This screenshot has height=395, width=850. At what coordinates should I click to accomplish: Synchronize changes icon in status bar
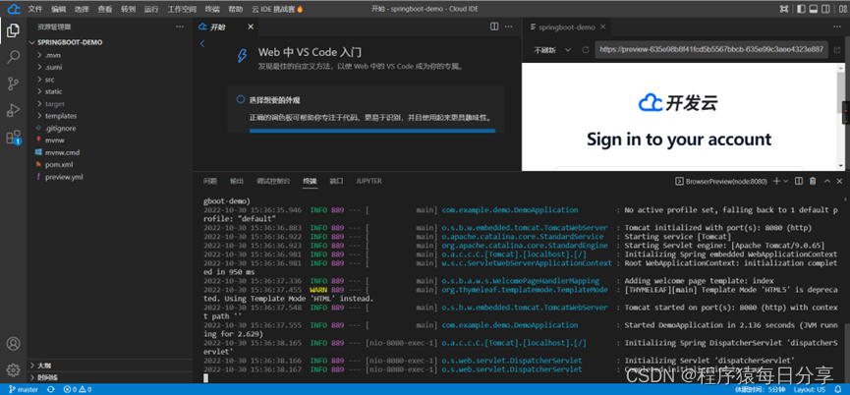(x=50, y=389)
